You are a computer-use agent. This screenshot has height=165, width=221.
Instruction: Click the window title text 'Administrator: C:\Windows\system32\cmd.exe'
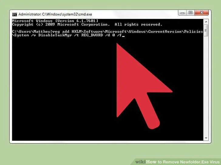pos(55,14)
